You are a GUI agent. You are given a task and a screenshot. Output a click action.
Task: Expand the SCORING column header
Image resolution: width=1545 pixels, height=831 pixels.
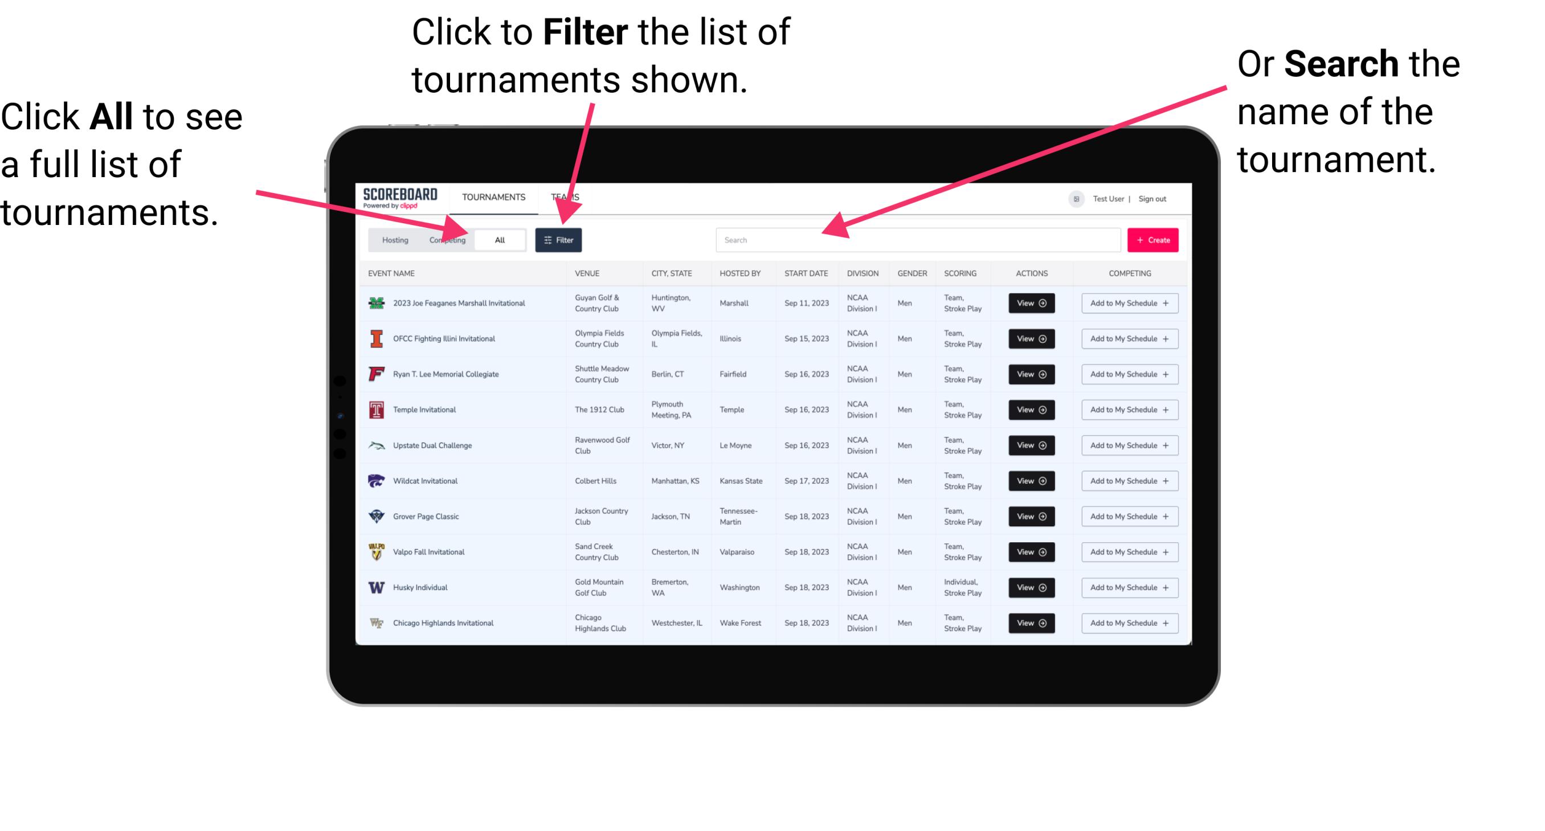[x=960, y=273]
